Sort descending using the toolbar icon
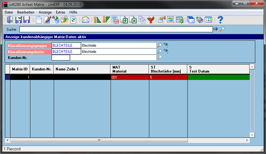This screenshot has width=266, height=154. [106, 20]
